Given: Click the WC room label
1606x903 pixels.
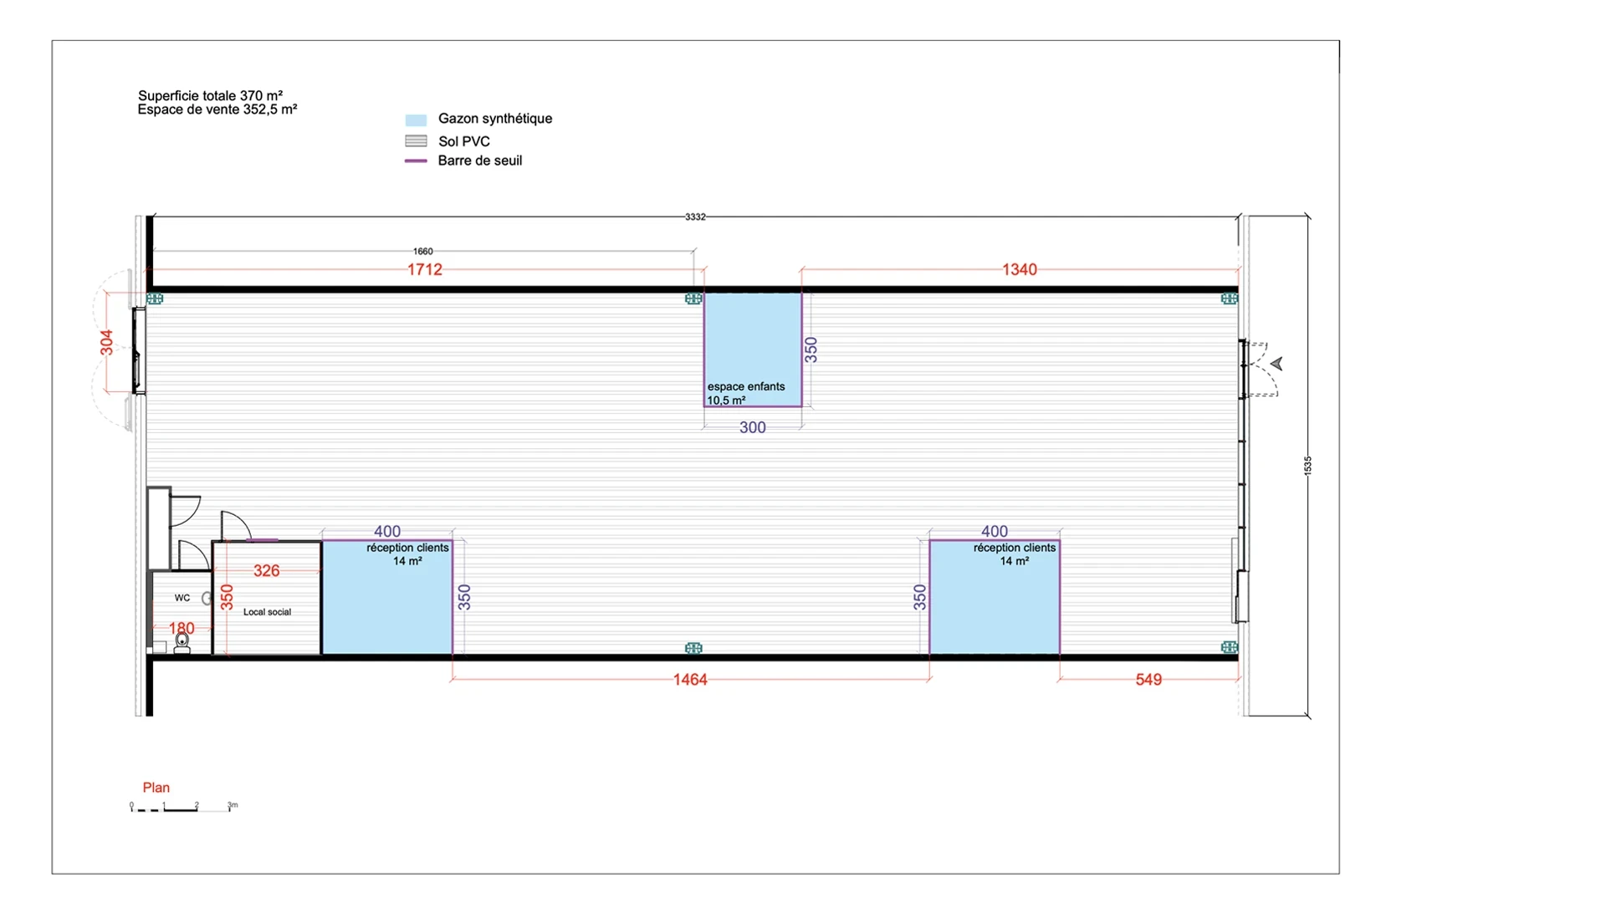Looking at the screenshot, I should 182,598.
